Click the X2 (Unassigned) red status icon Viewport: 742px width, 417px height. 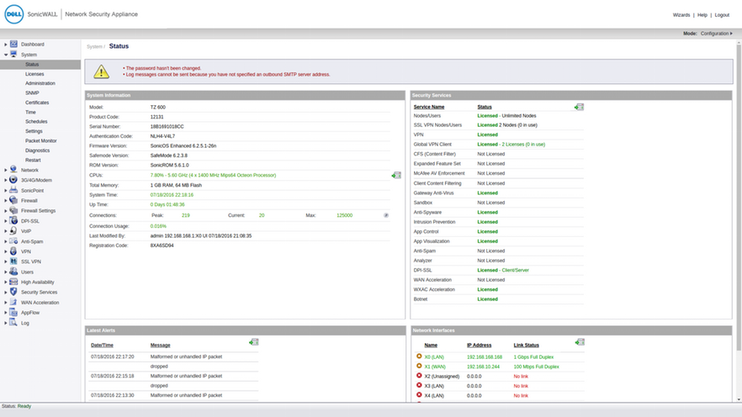pyautogui.click(x=419, y=376)
